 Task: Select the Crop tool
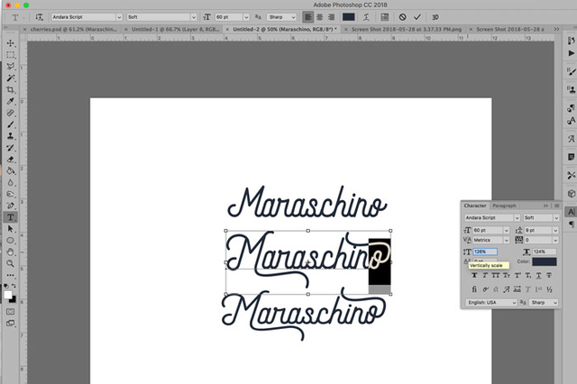tap(10, 90)
